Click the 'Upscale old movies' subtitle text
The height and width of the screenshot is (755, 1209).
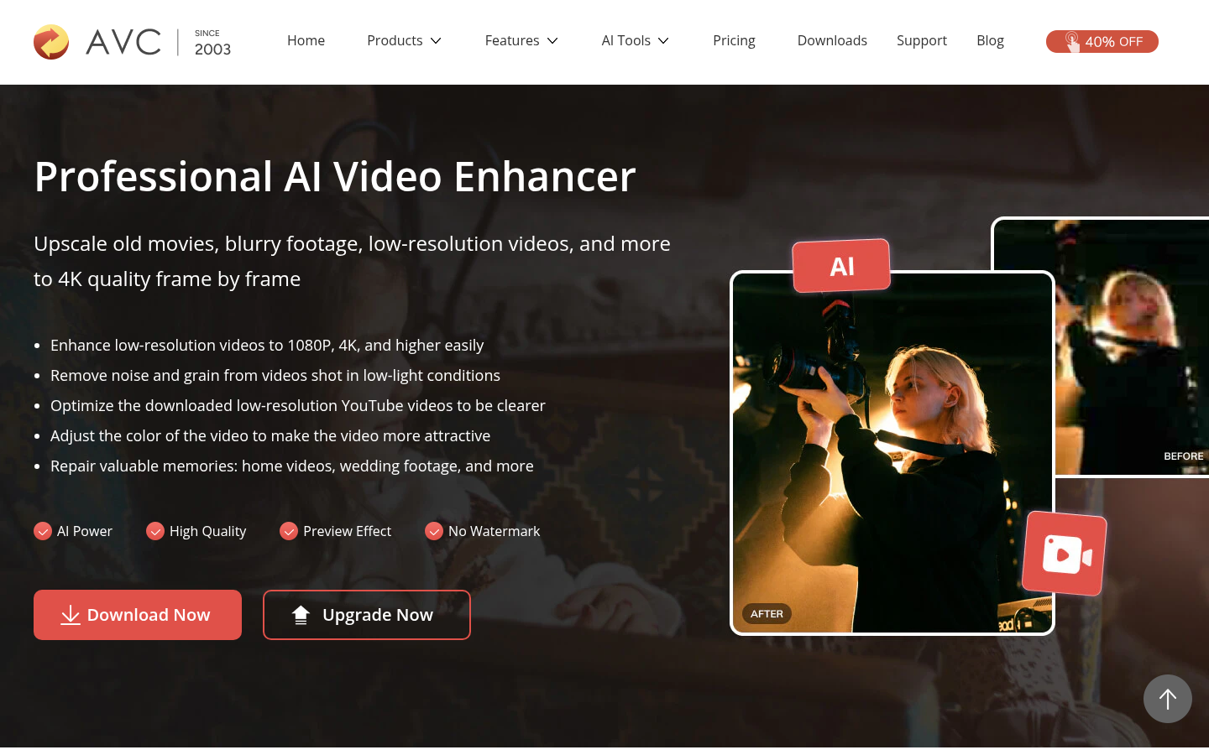[x=352, y=261]
